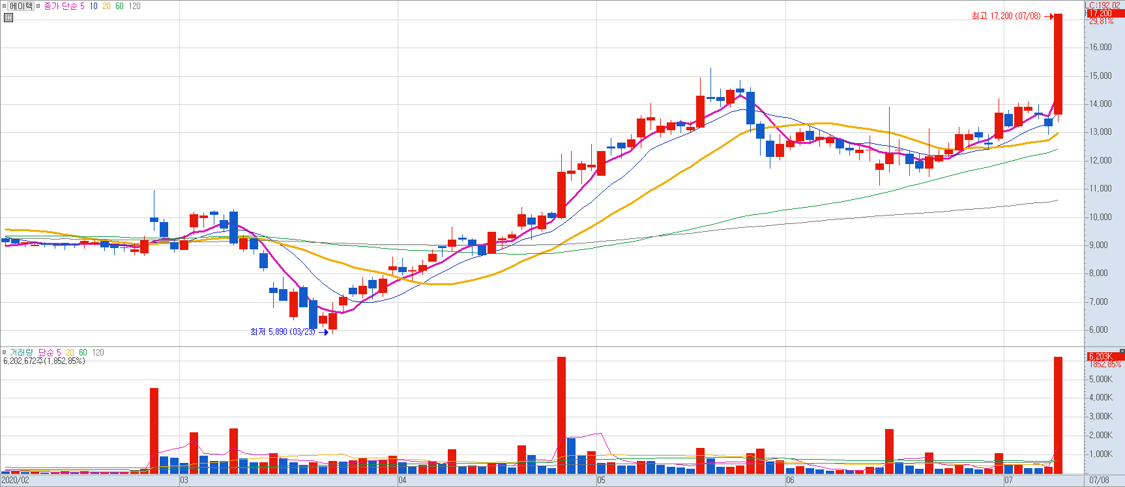Click the 11,000 price axis label
This screenshot has width=1125, height=487.
[x=1100, y=188]
